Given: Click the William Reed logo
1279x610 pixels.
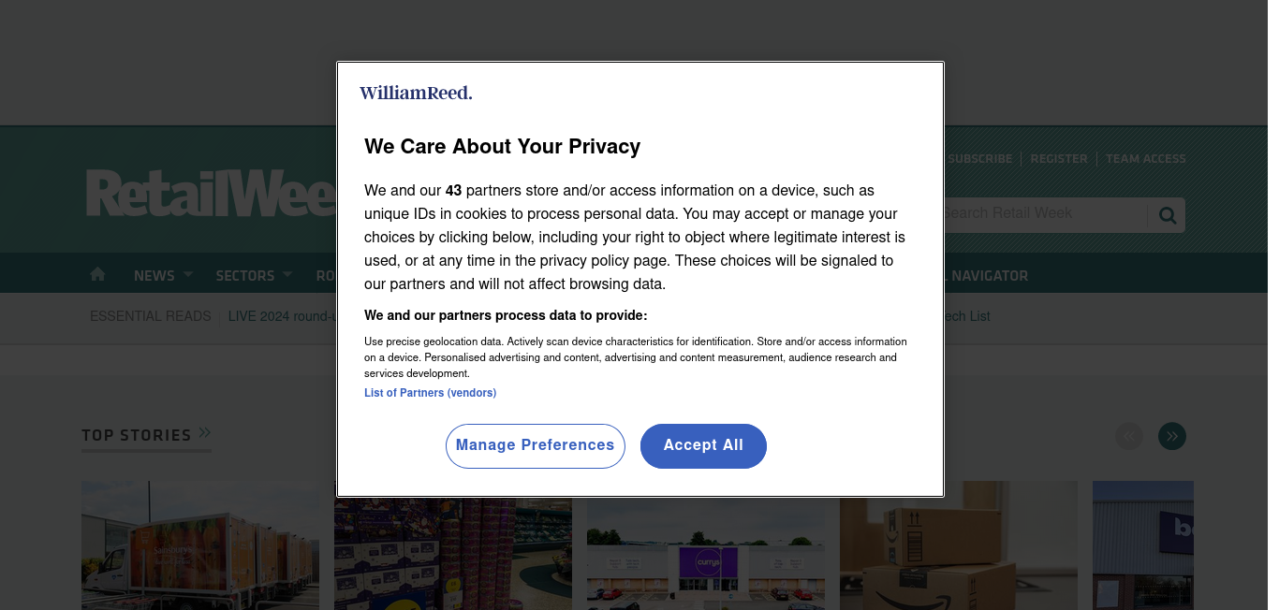Looking at the screenshot, I should coord(416,93).
